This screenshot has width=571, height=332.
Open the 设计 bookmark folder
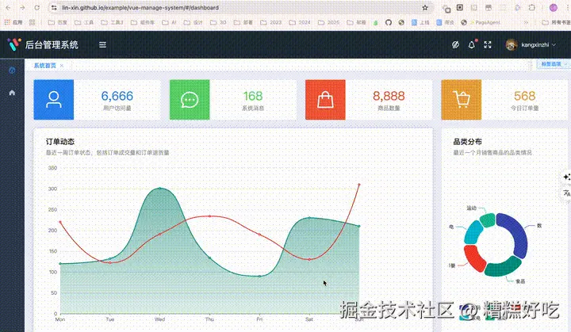pos(193,22)
